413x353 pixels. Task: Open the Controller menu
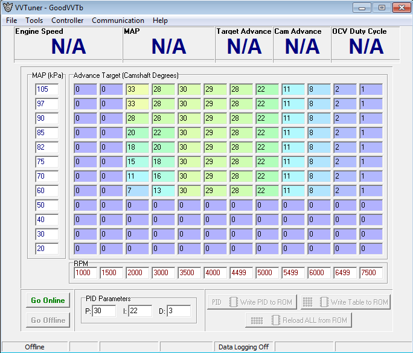(67, 21)
